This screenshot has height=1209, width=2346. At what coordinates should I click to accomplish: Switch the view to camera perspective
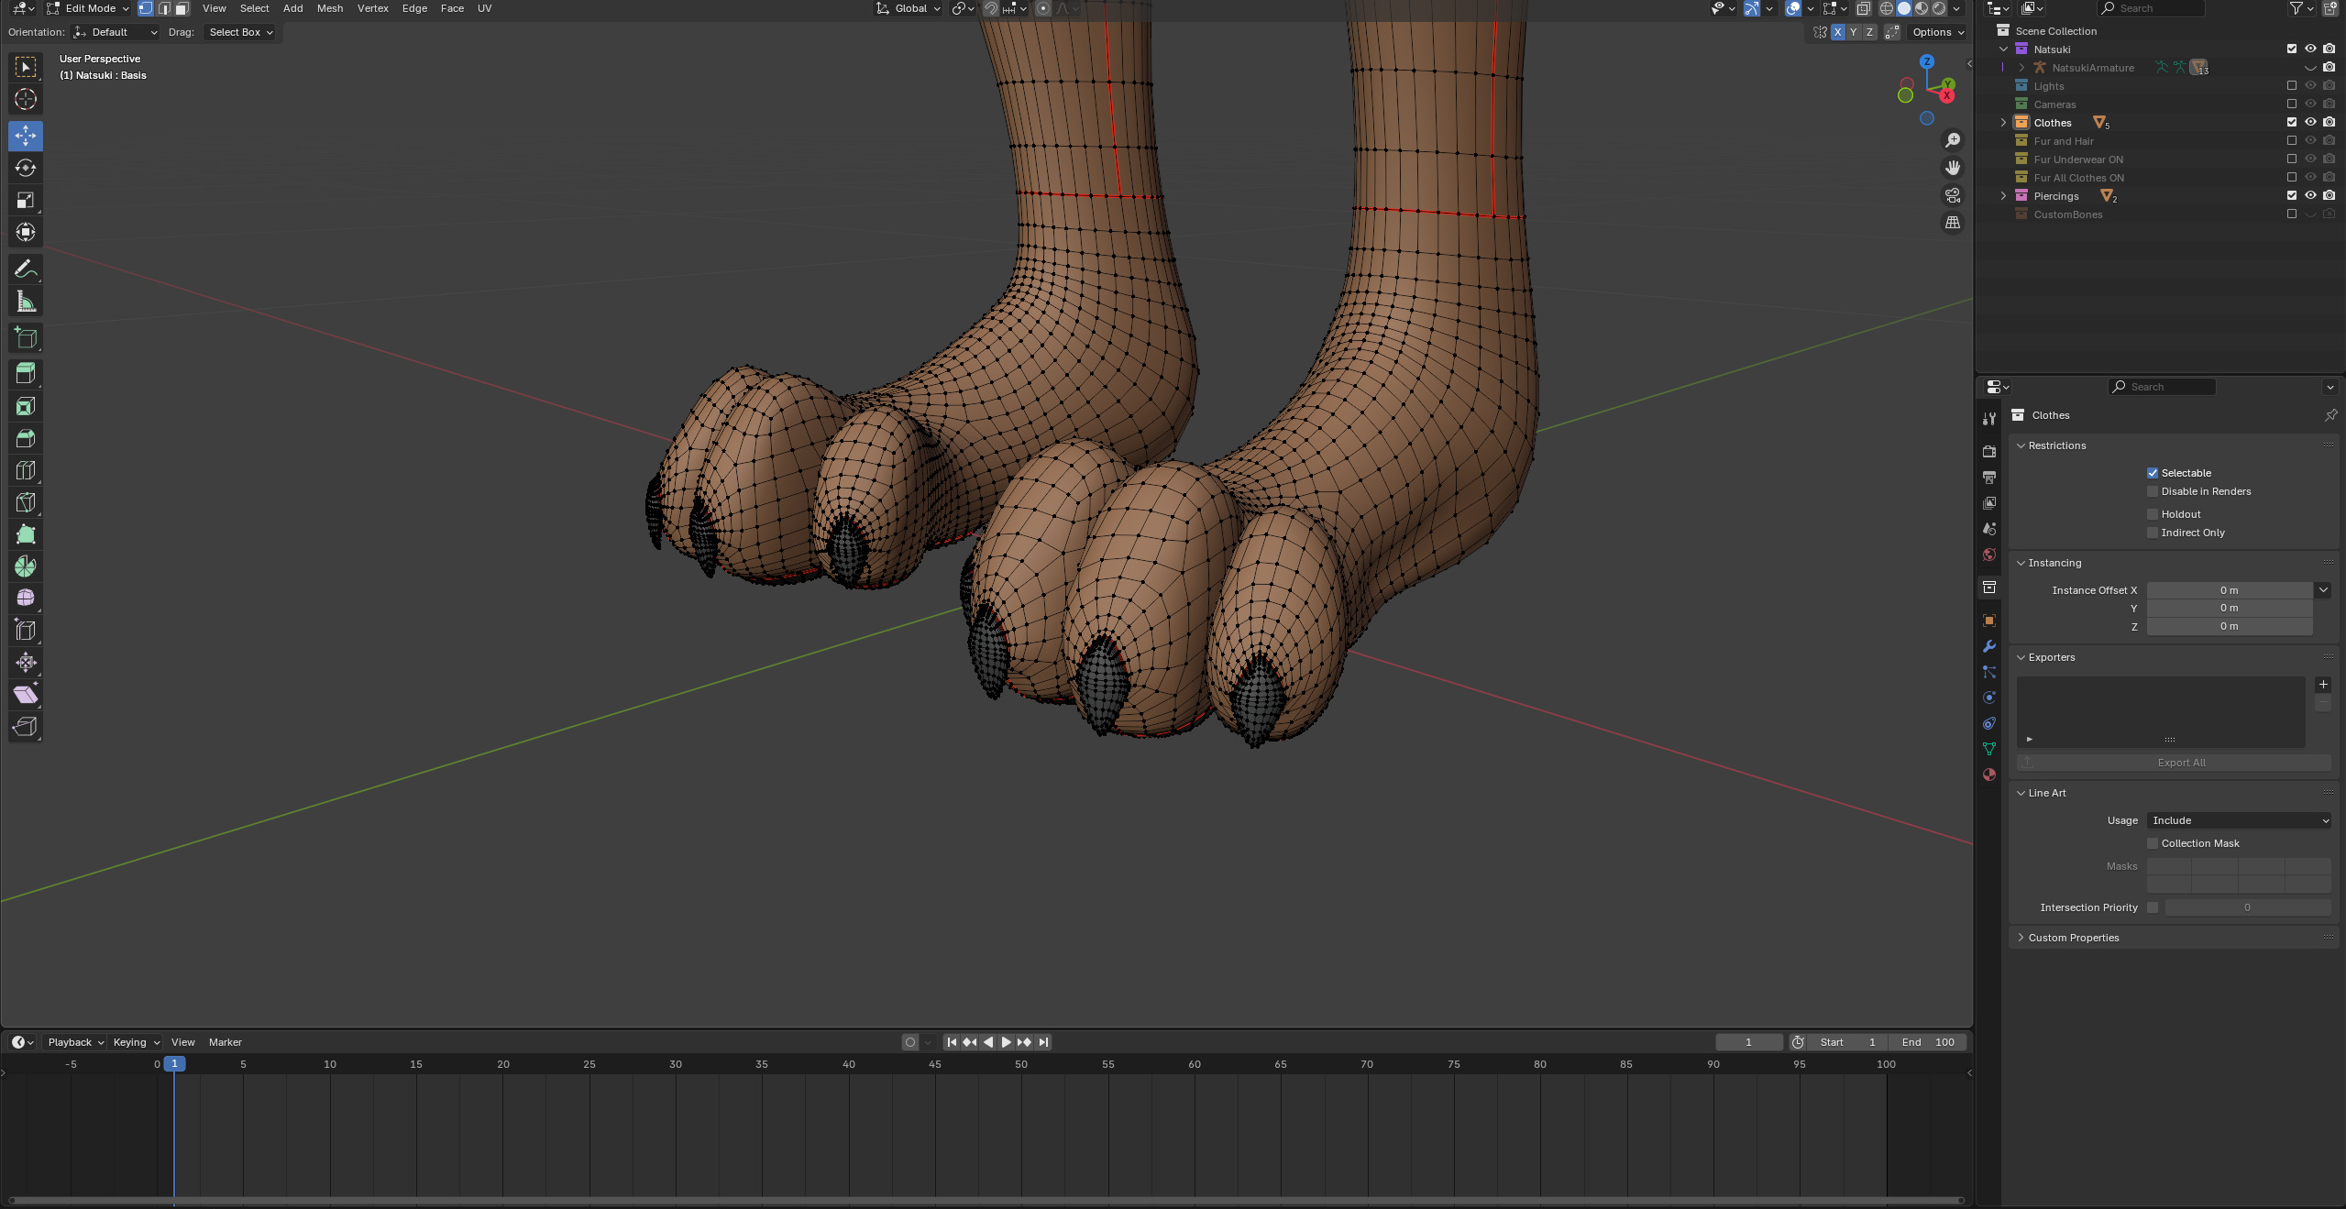pos(1953,195)
